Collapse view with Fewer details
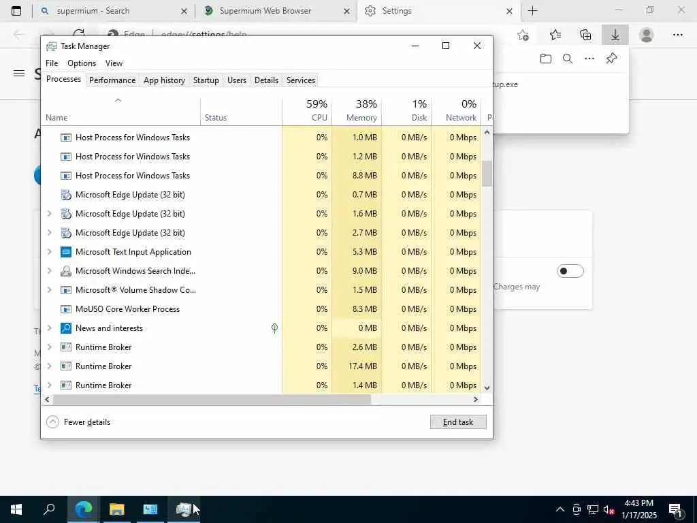The height and width of the screenshot is (523, 697). (x=78, y=422)
